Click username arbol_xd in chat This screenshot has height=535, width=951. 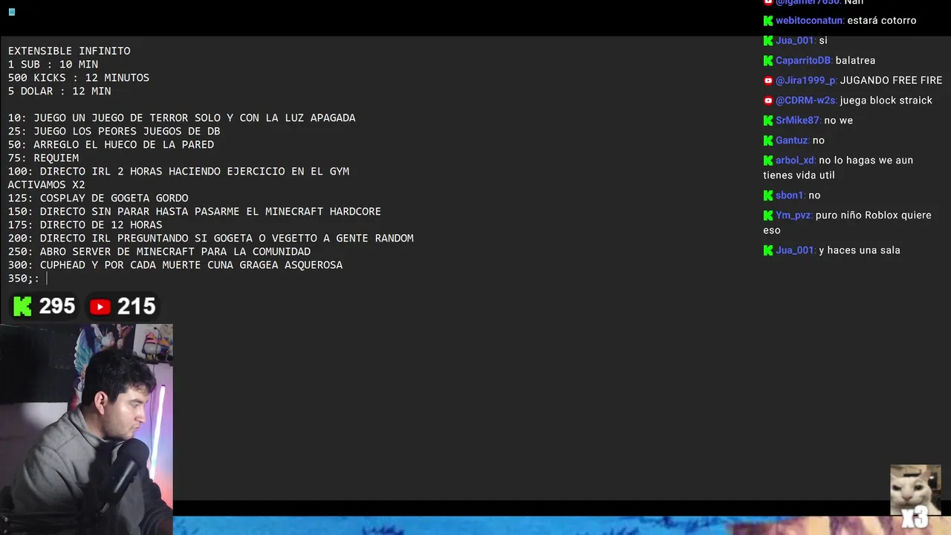[x=795, y=161]
